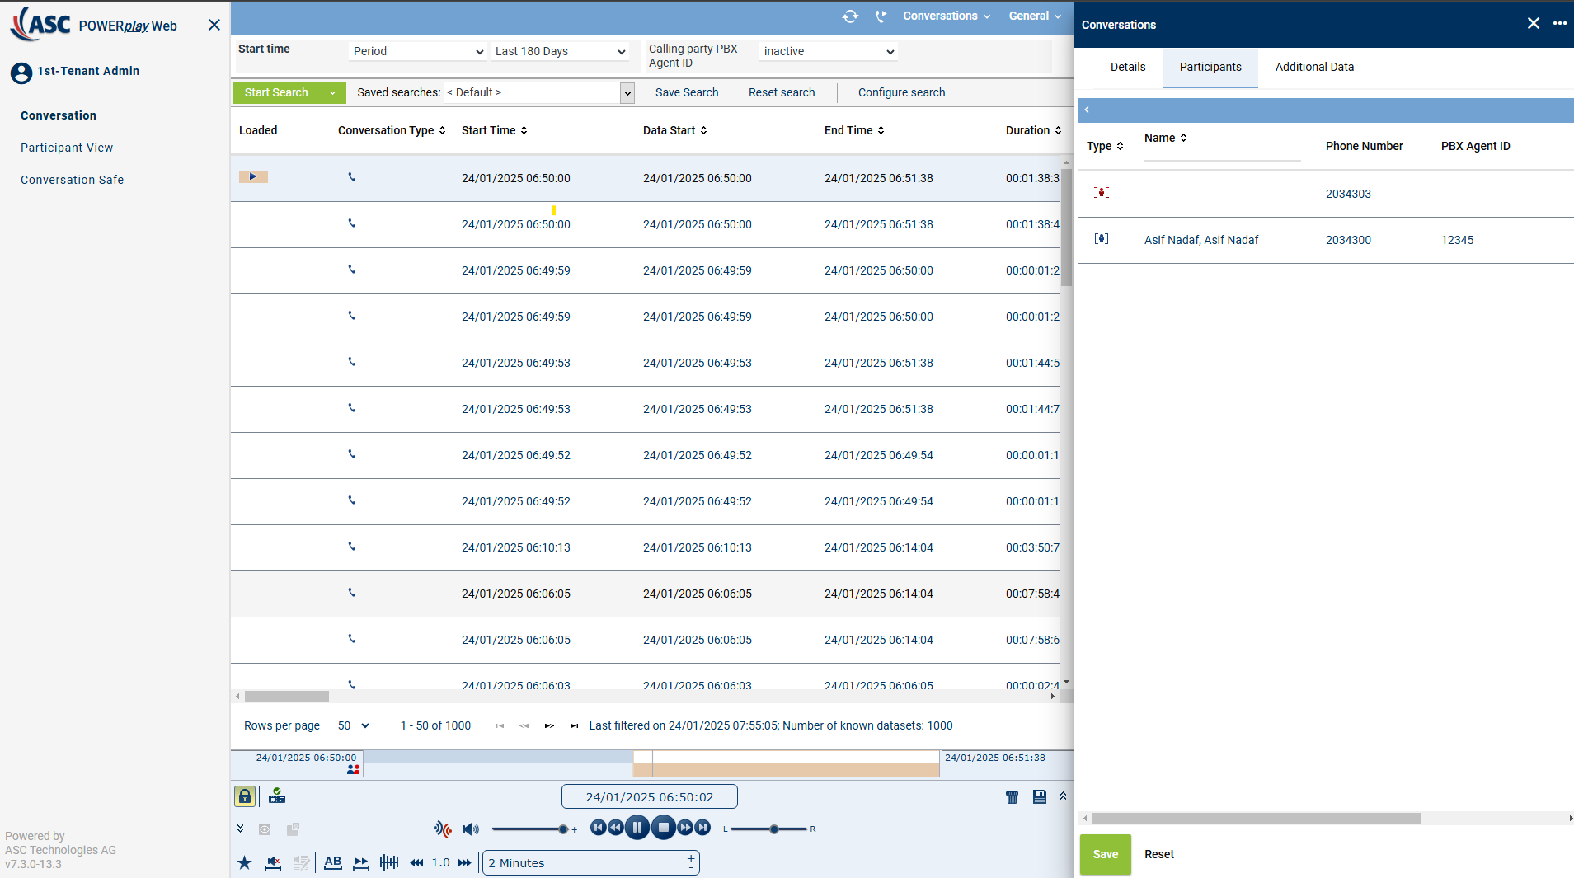Screen dimensions: 1574x878
Task: Stop playback with the stop button
Action: pos(663,827)
